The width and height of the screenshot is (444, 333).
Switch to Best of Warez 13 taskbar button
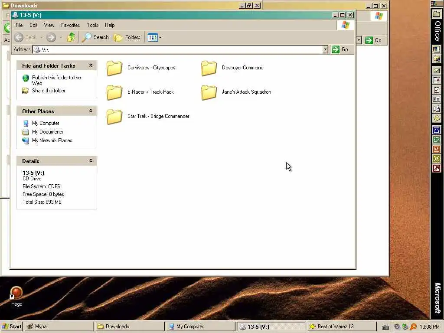(342, 326)
